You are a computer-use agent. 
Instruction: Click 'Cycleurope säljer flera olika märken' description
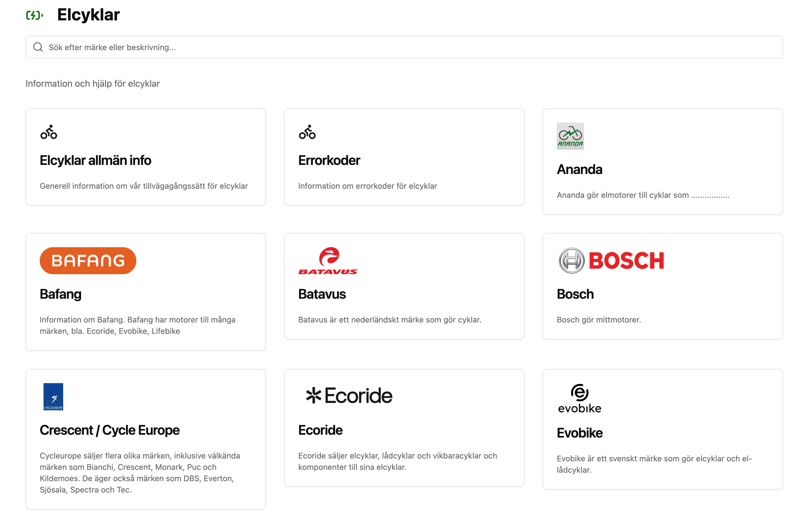point(140,473)
